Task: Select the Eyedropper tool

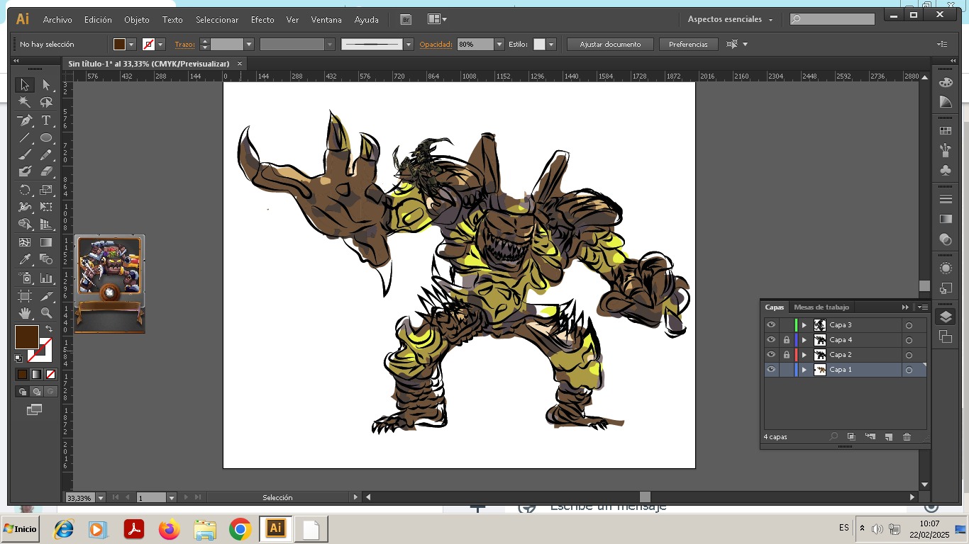Action: 24,259
